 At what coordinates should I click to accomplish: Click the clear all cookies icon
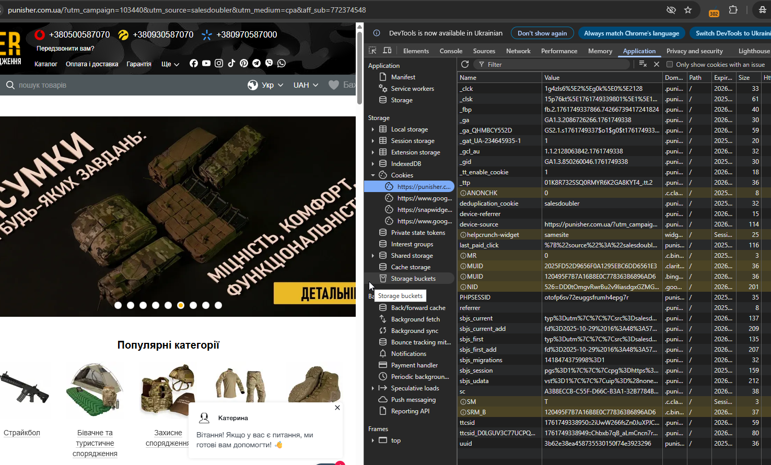click(x=643, y=64)
